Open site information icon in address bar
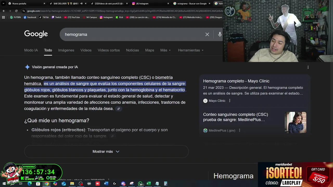The image size is (333, 187). tap(24, 11)
